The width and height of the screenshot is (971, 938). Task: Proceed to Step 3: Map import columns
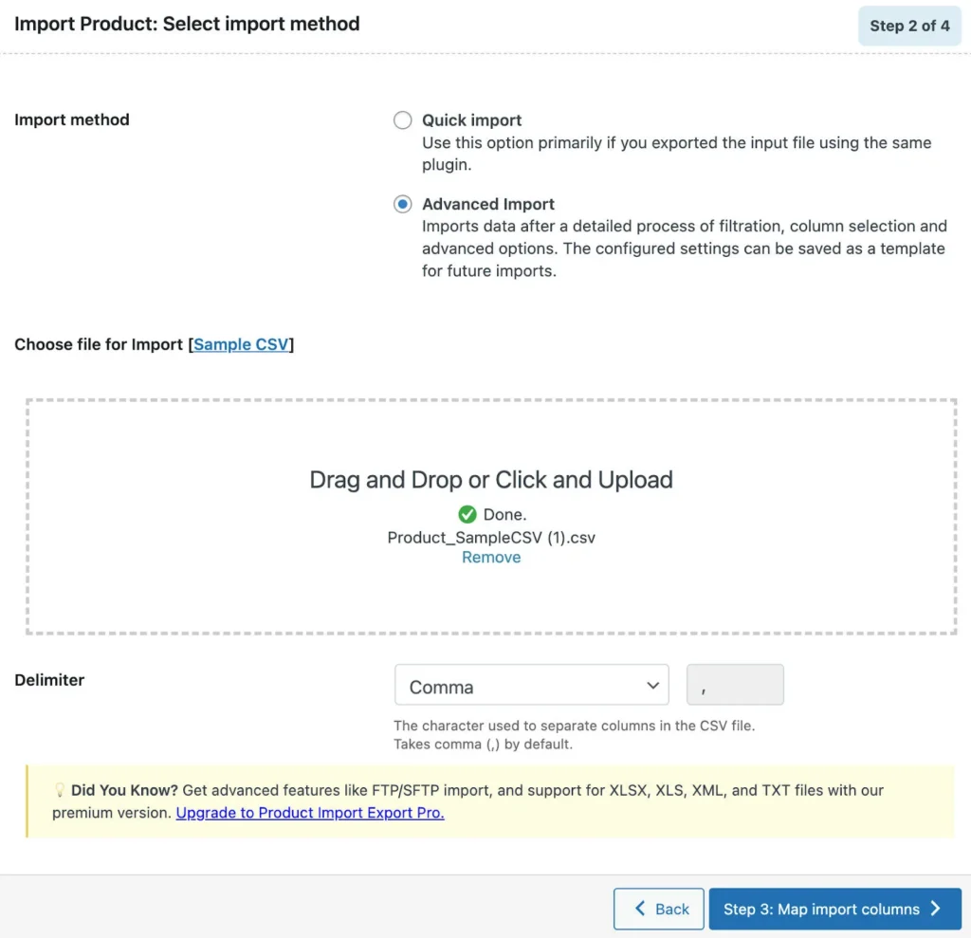[x=834, y=909]
